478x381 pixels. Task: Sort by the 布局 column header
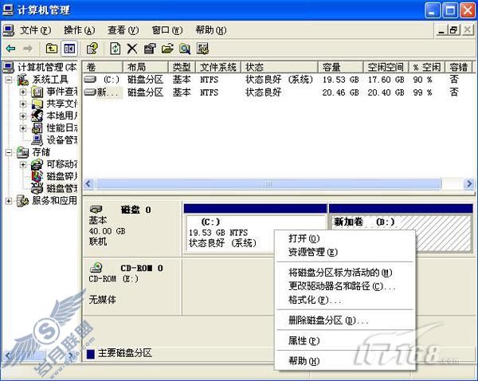[146, 67]
